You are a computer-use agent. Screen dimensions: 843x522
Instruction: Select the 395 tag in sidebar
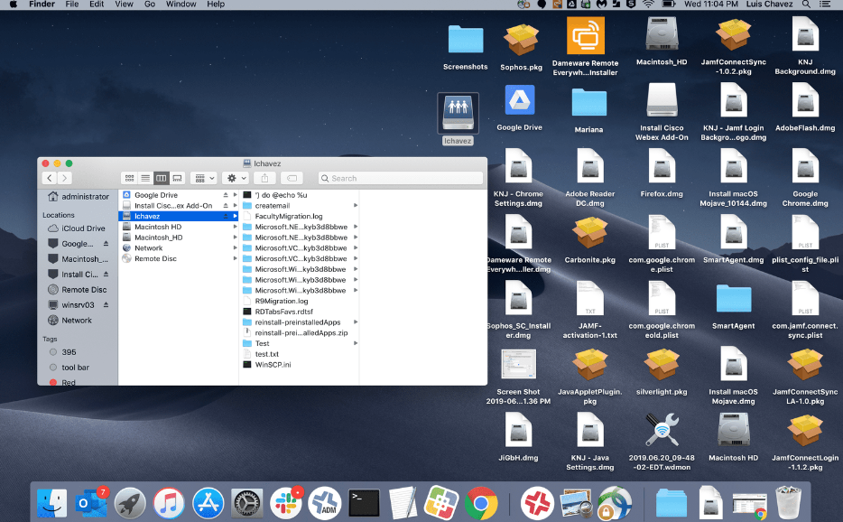coord(63,352)
